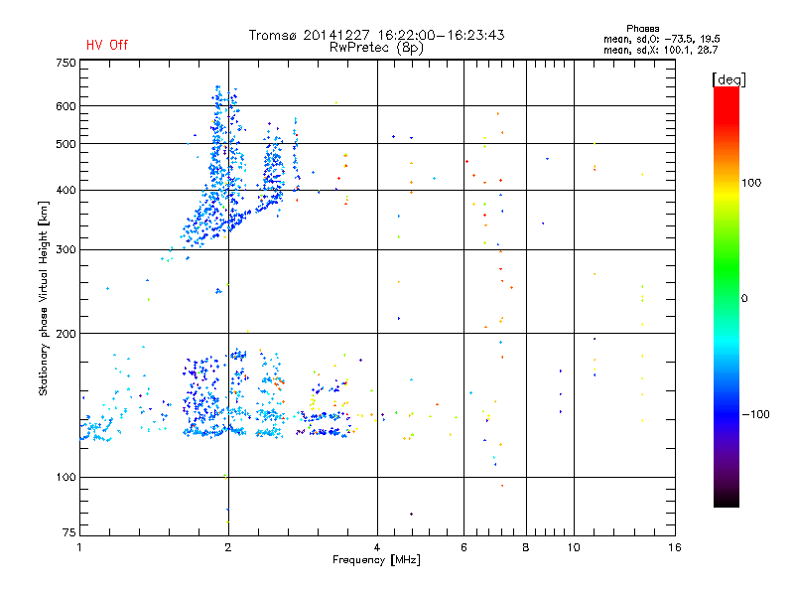The height and width of the screenshot is (596, 794).
Task: Click the 'RwPretec (8p)' subtitle
Action: pos(376,48)
